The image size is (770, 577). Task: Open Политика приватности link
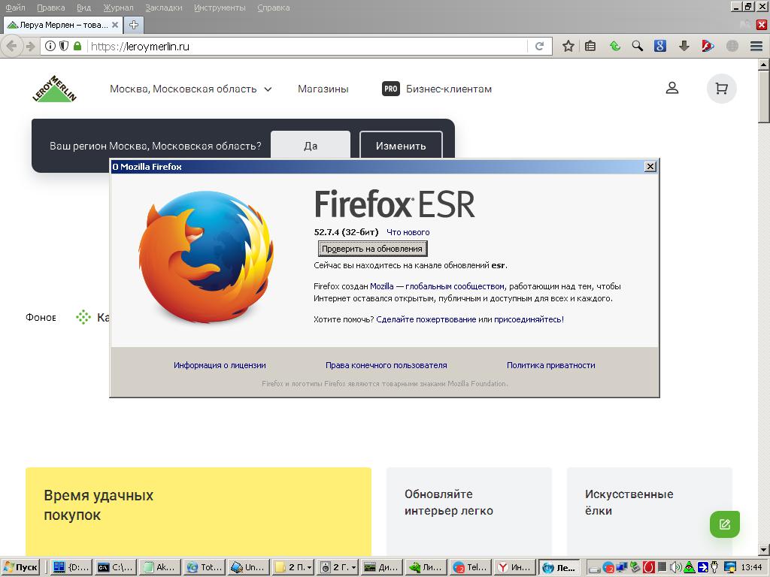point(550,365)
